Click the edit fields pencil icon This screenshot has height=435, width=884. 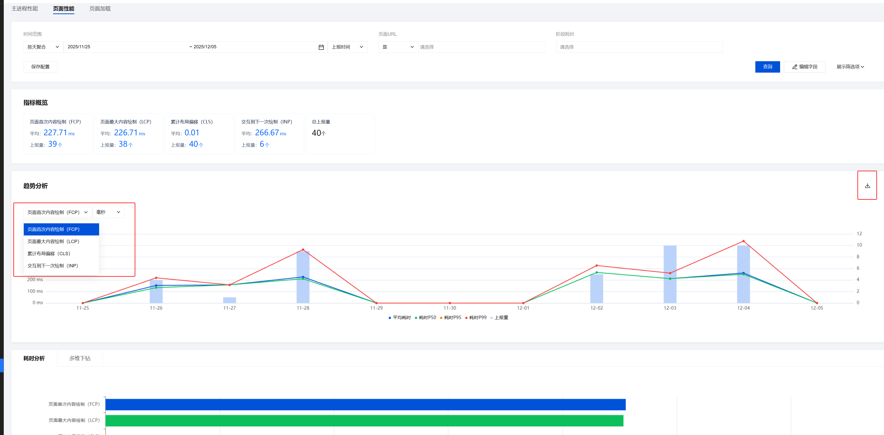795,67
